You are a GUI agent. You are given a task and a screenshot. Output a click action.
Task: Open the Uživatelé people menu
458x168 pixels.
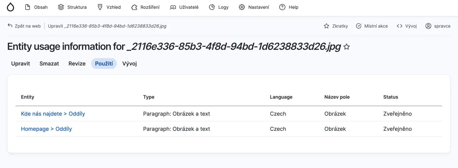pos(184,7)
